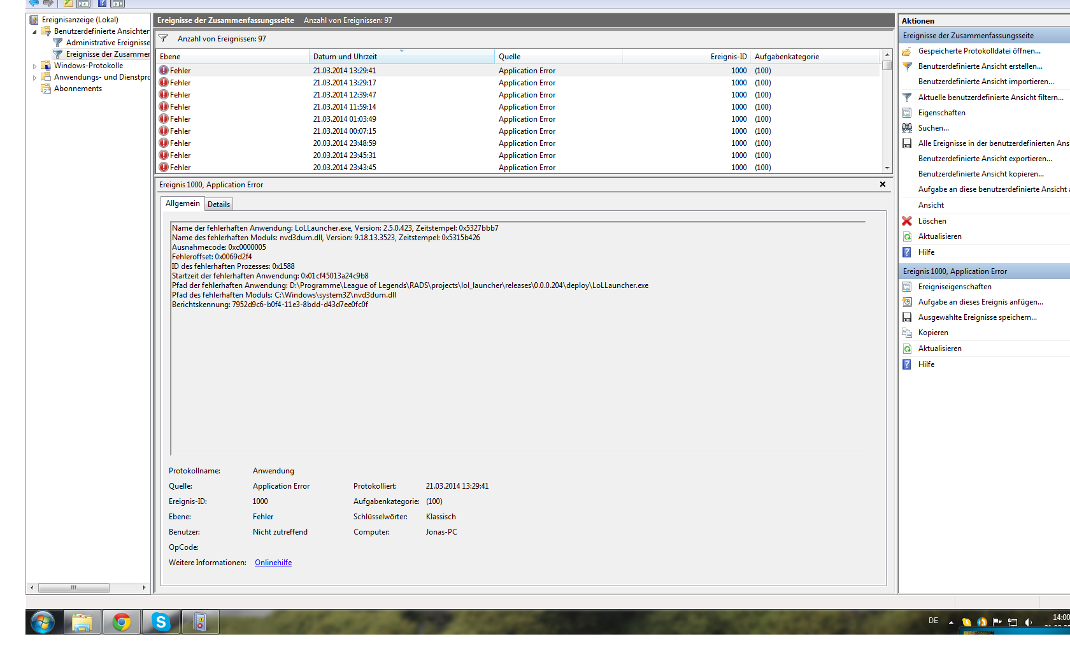Select error event from 21.03.2014 12:39:47
The height and width of the screenshot is (669, 1070).
coord(518,95)
